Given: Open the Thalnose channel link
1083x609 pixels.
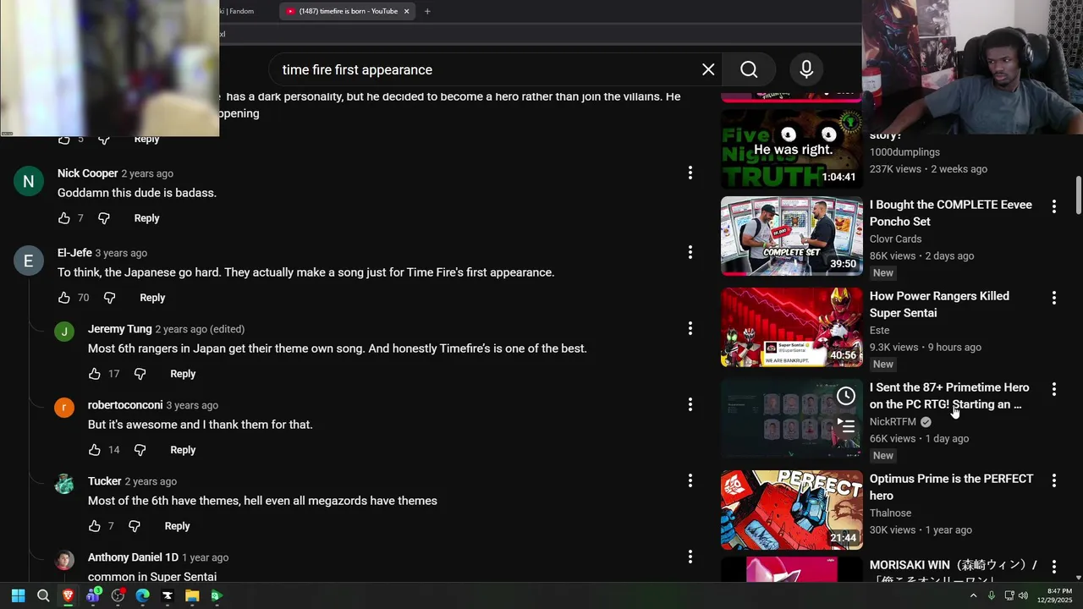Looking at the screenshot, I should (x=890, y=513).
